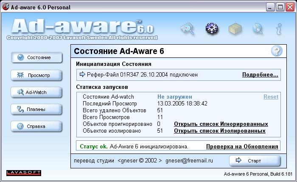Close the Ad-aware window
Screen dimensions: 297x182
(x=290, y=7)
